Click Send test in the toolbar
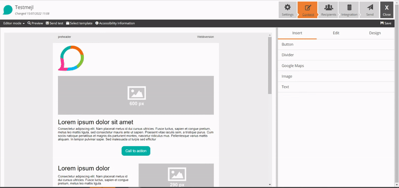Screen dimensions: 399x188 (x=54, y=23)
